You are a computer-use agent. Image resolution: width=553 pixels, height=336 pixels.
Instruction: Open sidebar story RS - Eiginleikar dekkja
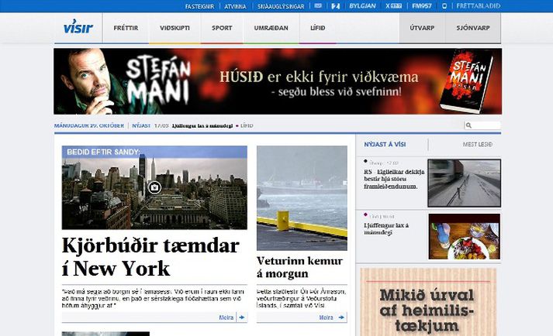pos(394,180)
